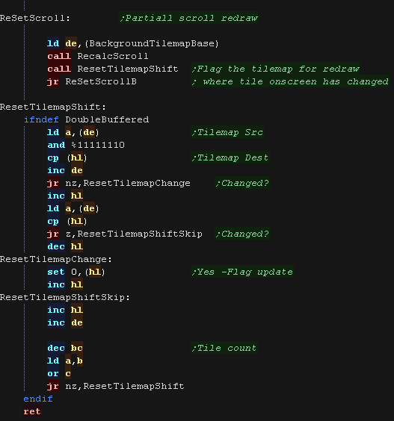The height and width of the screenshot is (421, 394).
Task: Click the dec bc instruction
Action: 65,349
